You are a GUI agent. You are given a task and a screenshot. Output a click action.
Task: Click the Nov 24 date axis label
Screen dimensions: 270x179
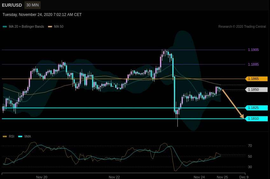coord(199,177)
